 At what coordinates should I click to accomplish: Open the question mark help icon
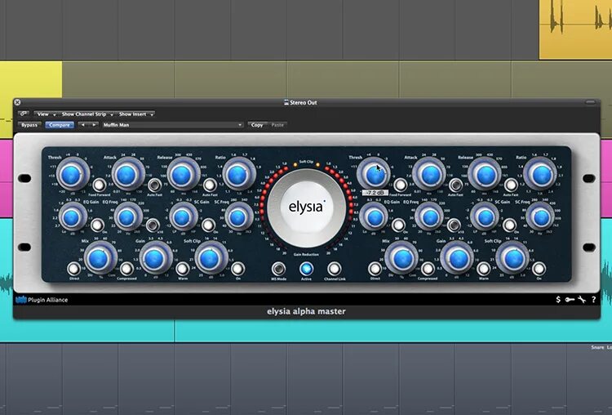pyautogui.click(x=594, y=300)
